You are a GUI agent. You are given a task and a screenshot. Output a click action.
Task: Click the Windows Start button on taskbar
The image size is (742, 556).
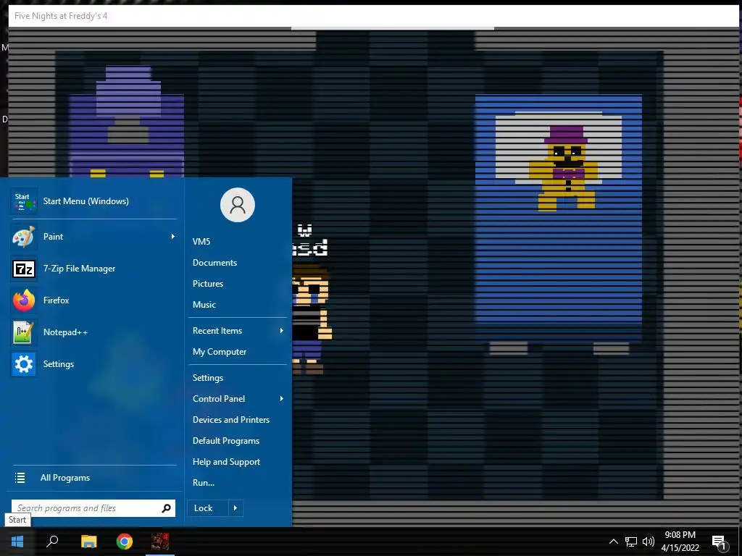(x=17, y=542)
